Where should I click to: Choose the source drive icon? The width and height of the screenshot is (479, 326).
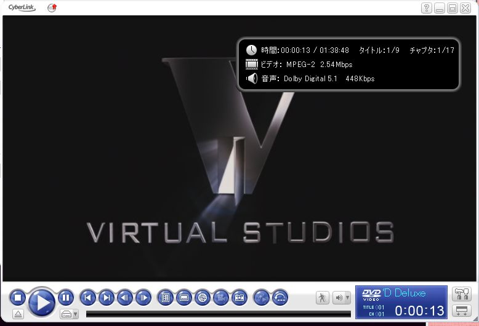coord(66,314)
